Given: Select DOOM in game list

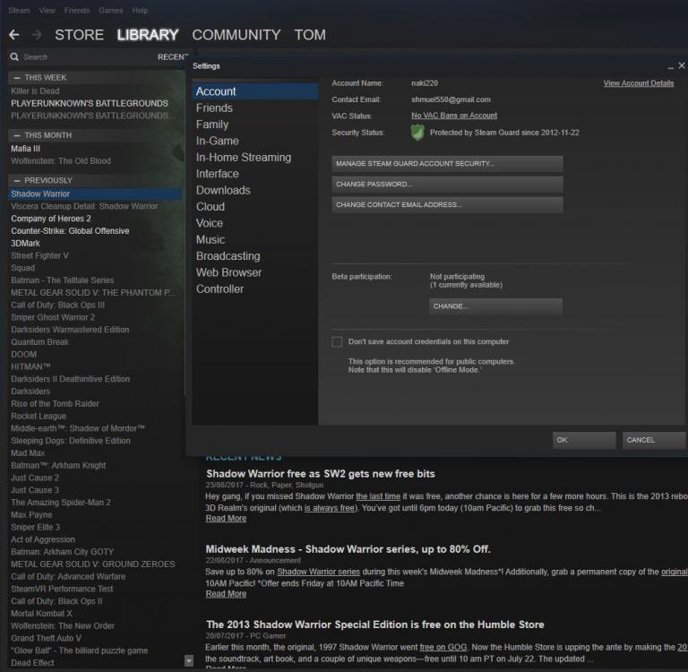Looking at the screenshot, I should tap(23, 354).
